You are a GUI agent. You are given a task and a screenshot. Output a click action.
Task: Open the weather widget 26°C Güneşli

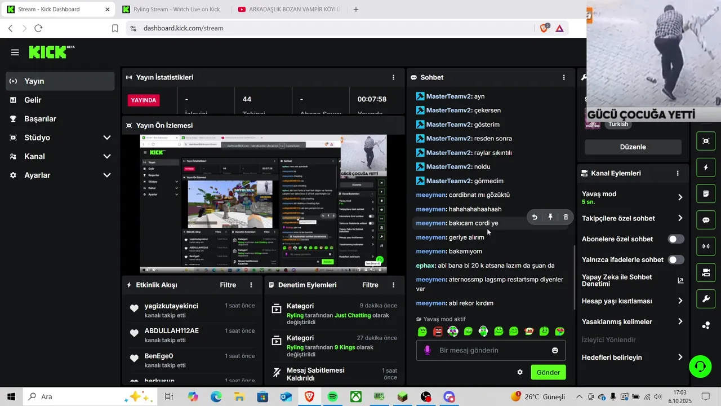click(538, 397)
